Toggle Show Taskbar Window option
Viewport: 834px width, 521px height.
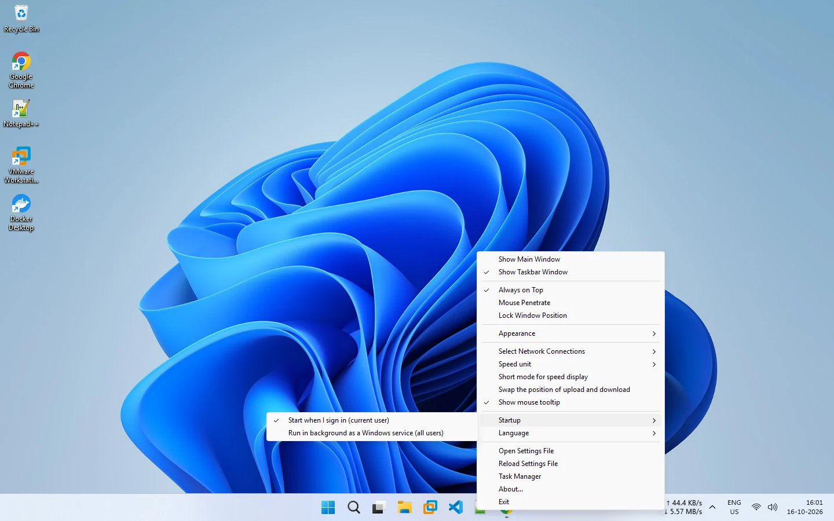570,272
